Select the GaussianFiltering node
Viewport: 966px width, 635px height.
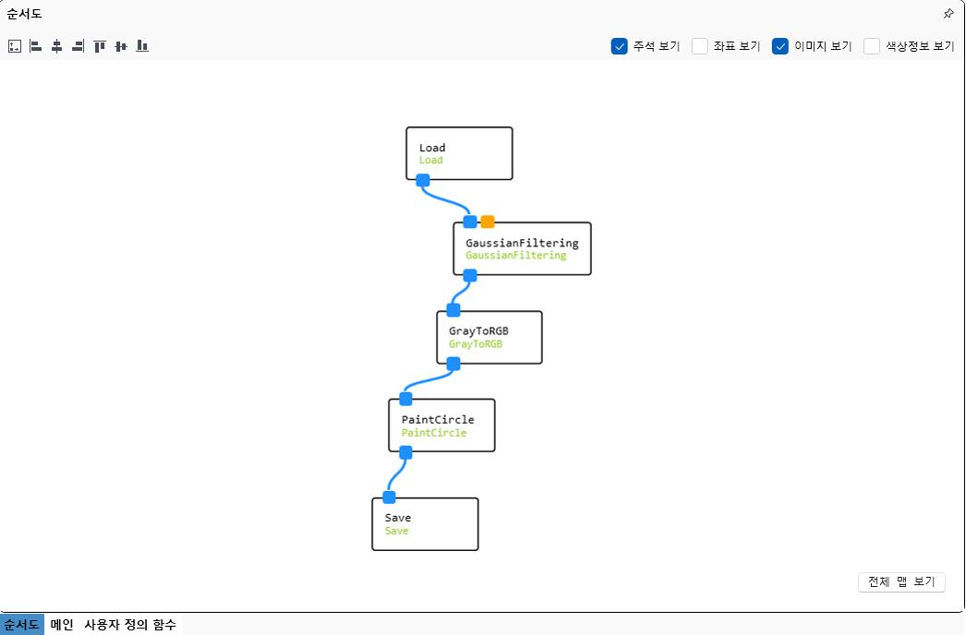tap(522, 249)
